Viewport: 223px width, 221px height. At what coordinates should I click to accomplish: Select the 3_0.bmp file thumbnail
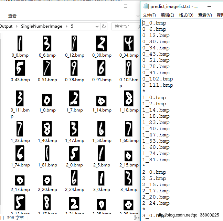click(102, 178)
